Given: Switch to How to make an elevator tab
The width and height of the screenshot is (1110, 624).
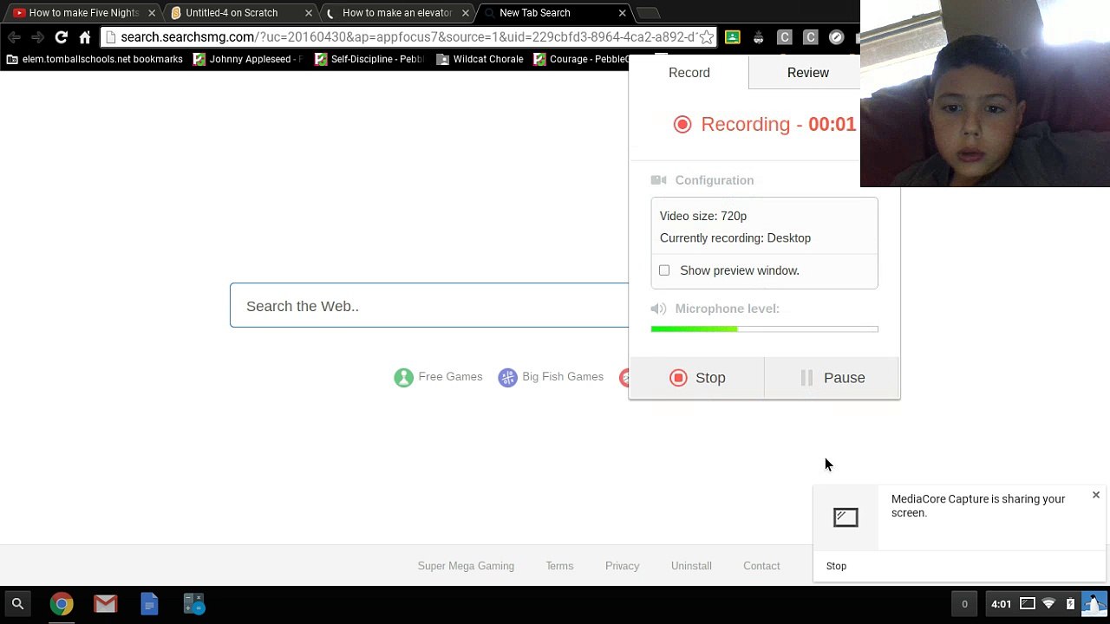Looking at the screenshot, I should [397, 13].
